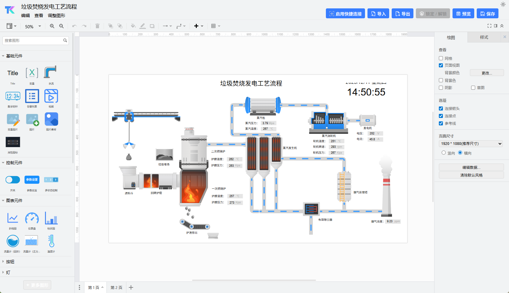The width and height of the screenshot is (509, 293).
Task: Click the line chart component icon
Action: [x=13, y=218]
